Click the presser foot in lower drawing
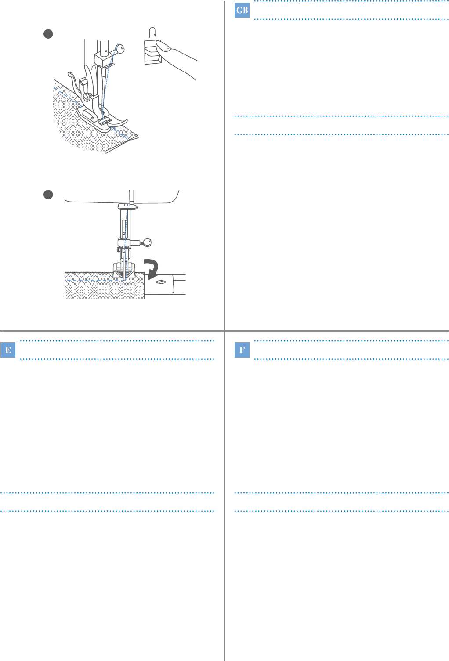The height and width of the screenshot is (661, 449). coord(123,271)
